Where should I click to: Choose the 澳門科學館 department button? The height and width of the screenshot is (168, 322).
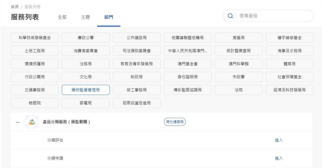[238, 64]
